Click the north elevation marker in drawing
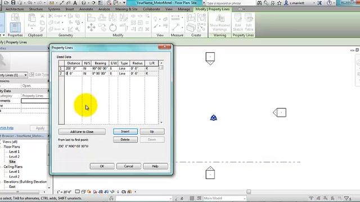360x202 pixels. pos(210,58)
